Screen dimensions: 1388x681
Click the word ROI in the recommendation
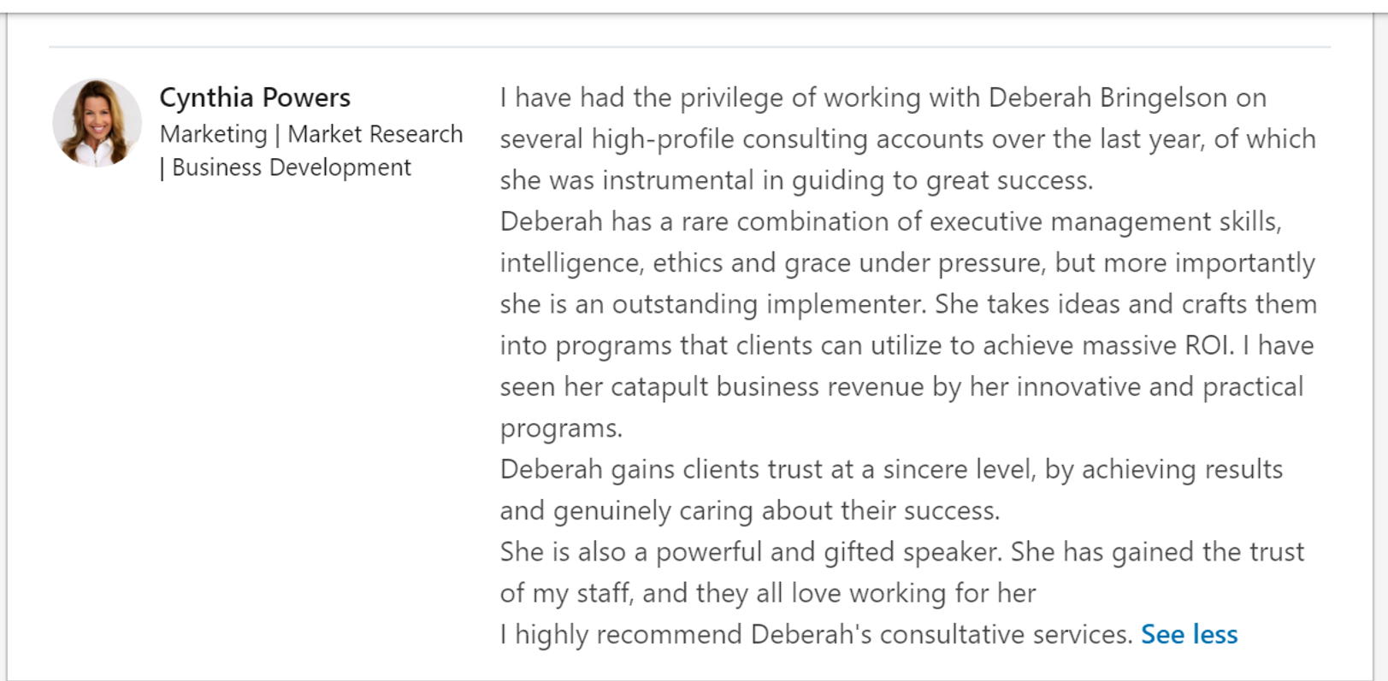1208,345
